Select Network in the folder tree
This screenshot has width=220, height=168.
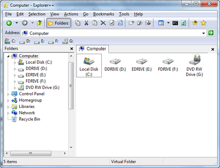pyautogui.click(x=27, y=113)
